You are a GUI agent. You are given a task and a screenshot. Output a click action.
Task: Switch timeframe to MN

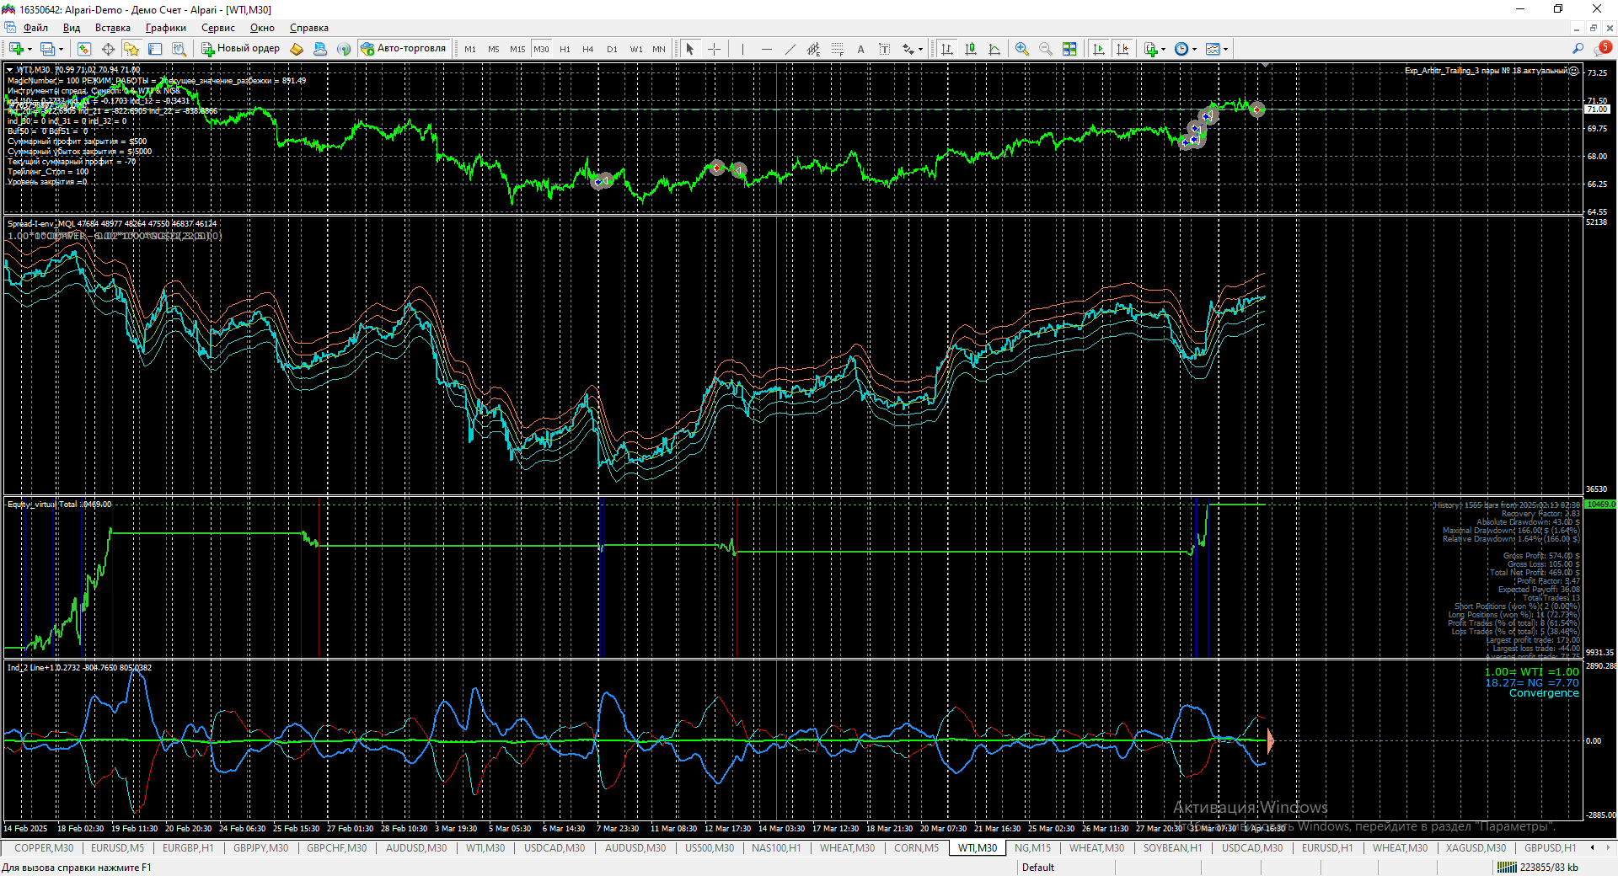[659, 49]
